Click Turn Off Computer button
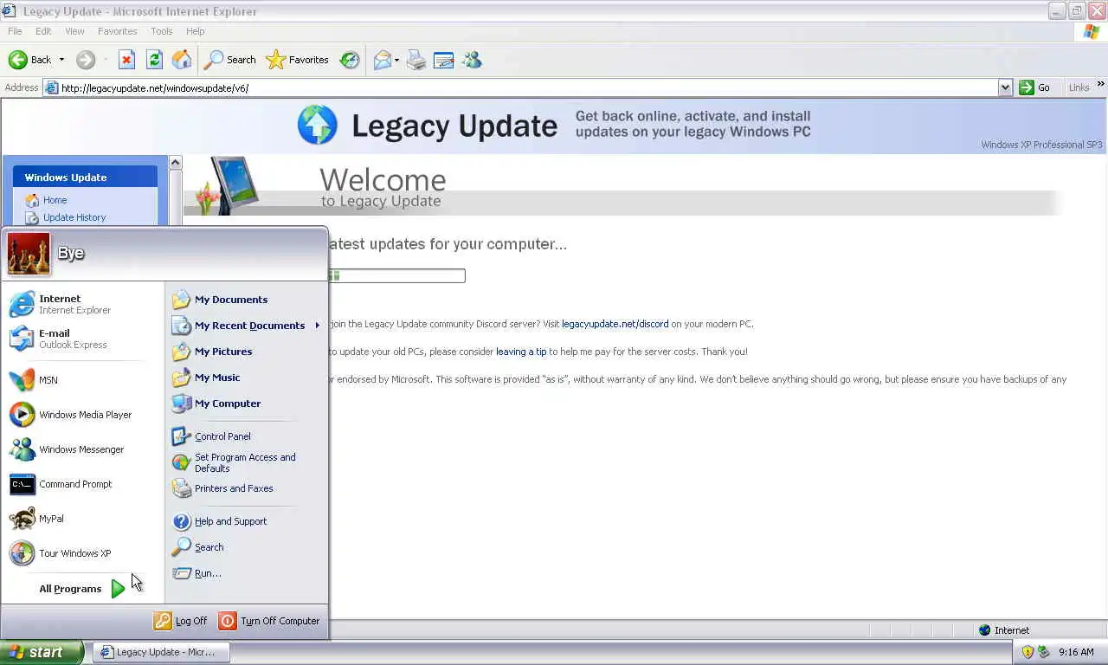 point(269,621)
